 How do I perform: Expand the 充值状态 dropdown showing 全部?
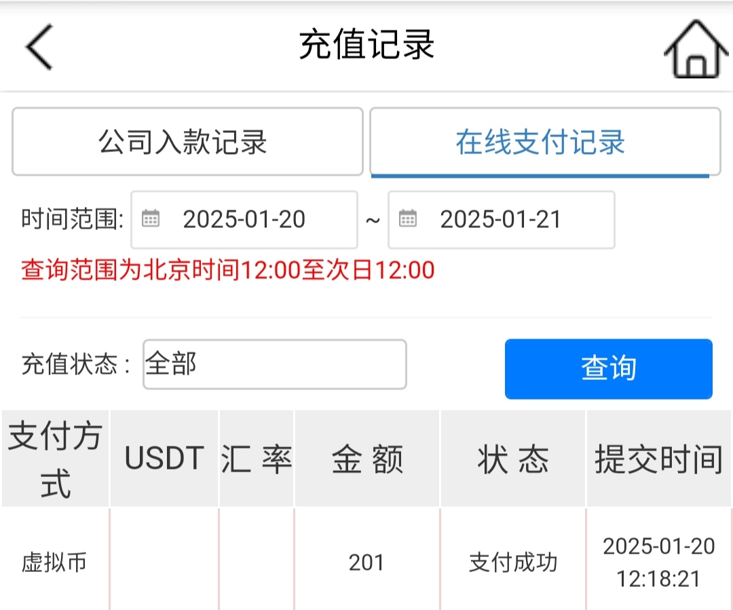click(x=274, y=364)
